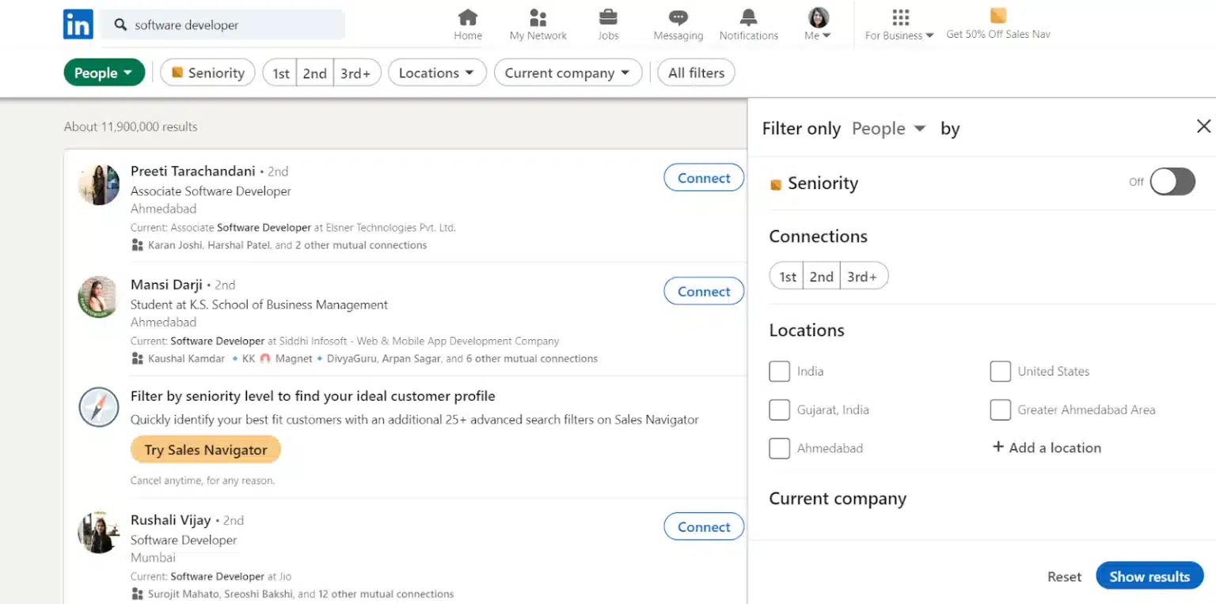The height and width of the screenshot is (604, 1216).
Task: Click mutual connections icon under Preeti Tarachandani
Action: pyautogui.click(x=138, y=245)
